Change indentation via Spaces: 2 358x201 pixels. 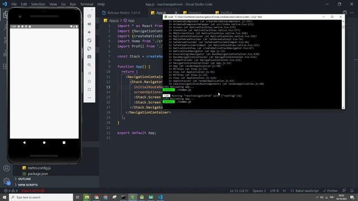[259, 190]
